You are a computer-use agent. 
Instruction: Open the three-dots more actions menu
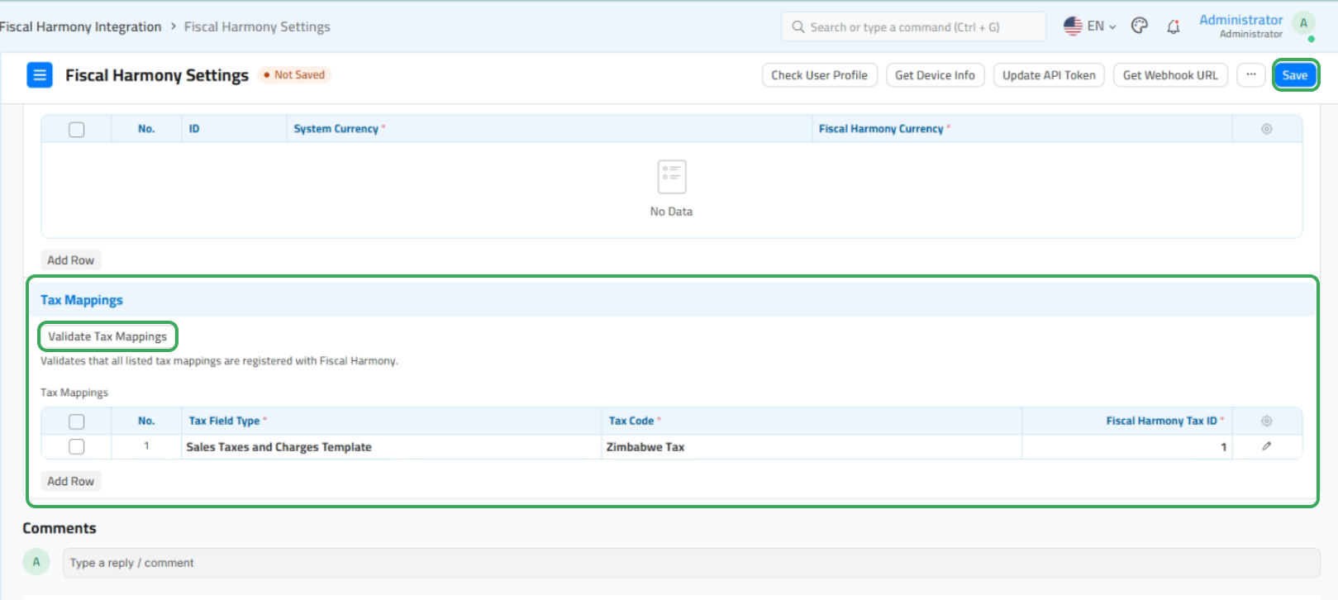1251,75
